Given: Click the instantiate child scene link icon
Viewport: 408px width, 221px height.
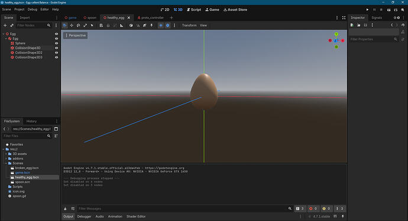Looking at the screenshot, I should (12, 25).
